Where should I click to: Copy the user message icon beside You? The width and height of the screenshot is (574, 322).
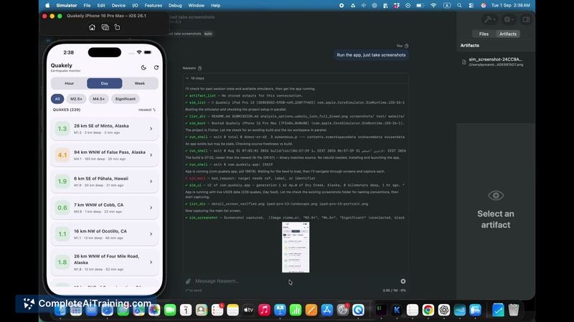(406, 46)
